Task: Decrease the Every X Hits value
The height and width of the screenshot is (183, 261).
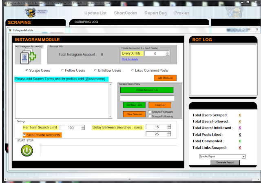Action: (x=168, y=55)
